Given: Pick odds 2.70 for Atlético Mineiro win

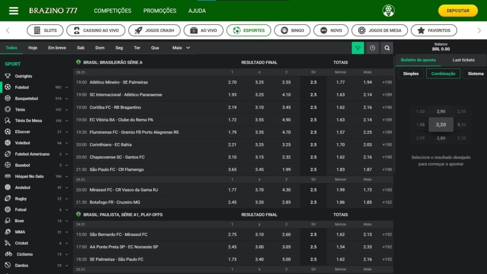Looking at the screenshot, I should click(232, 82).
